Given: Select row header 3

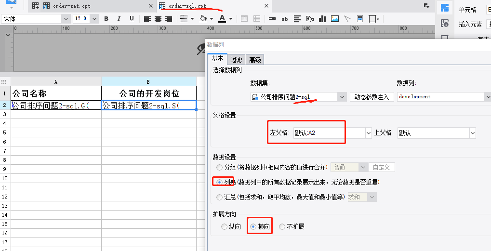Looking at the screenshot, I should tap(5, 114).
